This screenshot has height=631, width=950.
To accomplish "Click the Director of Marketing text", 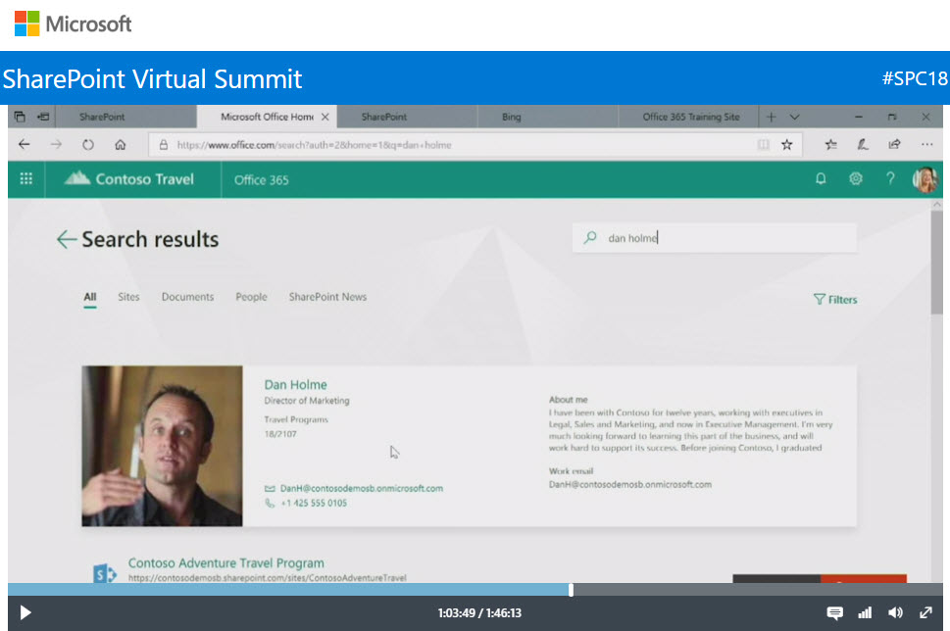I will click(307, 401).
